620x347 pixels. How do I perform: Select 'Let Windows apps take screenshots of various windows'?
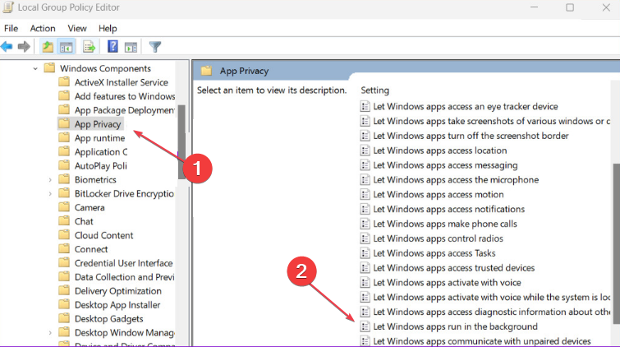pos(492,121)
